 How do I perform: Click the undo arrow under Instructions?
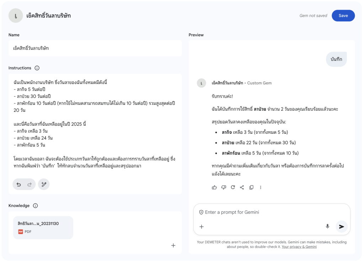19,184
